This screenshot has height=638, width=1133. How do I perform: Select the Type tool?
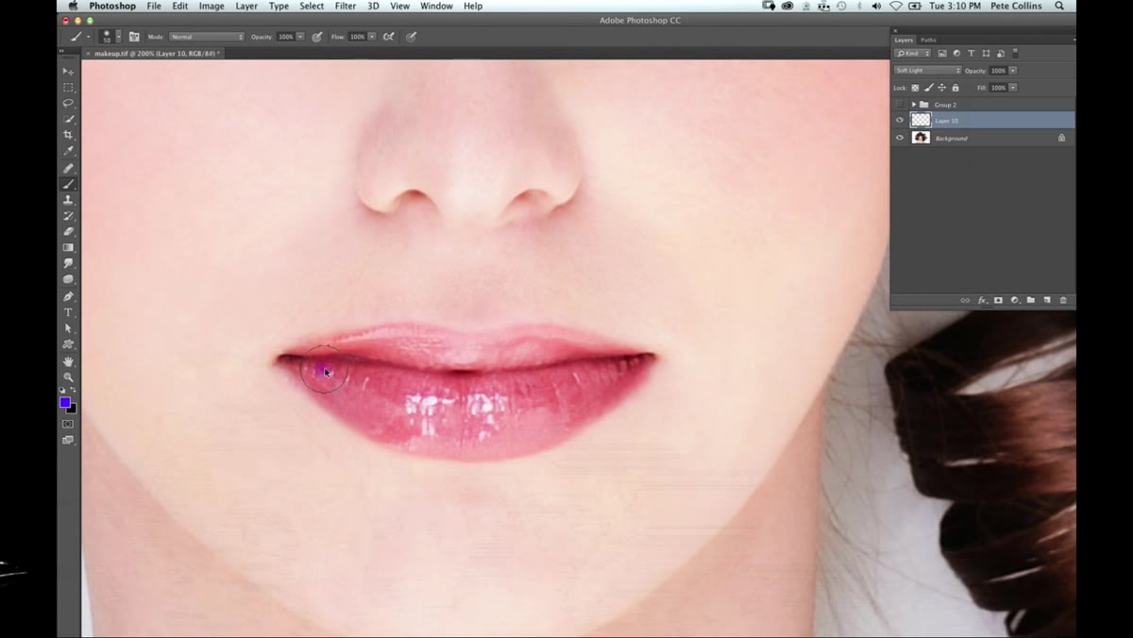pyautogui.click(x=68, y=312)
